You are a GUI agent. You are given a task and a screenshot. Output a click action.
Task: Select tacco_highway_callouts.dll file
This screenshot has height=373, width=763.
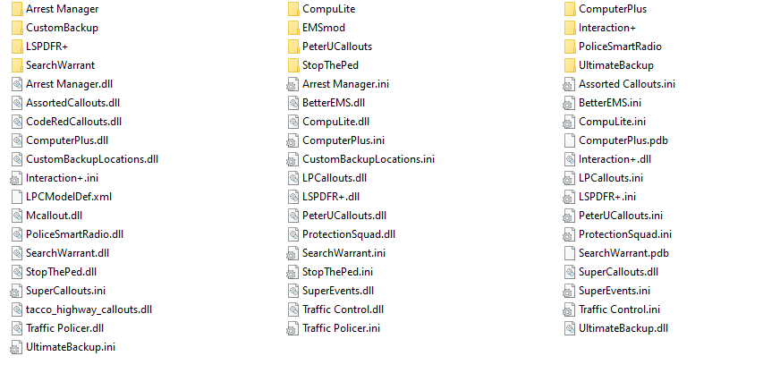[x=81, y=309]
